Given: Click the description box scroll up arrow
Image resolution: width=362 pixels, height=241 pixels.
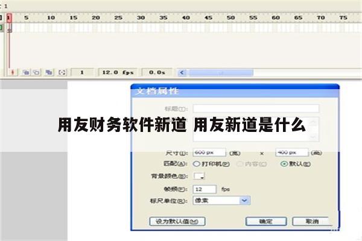Looking at the screenshot, I should pyautogui.click(x=314, y=122).
